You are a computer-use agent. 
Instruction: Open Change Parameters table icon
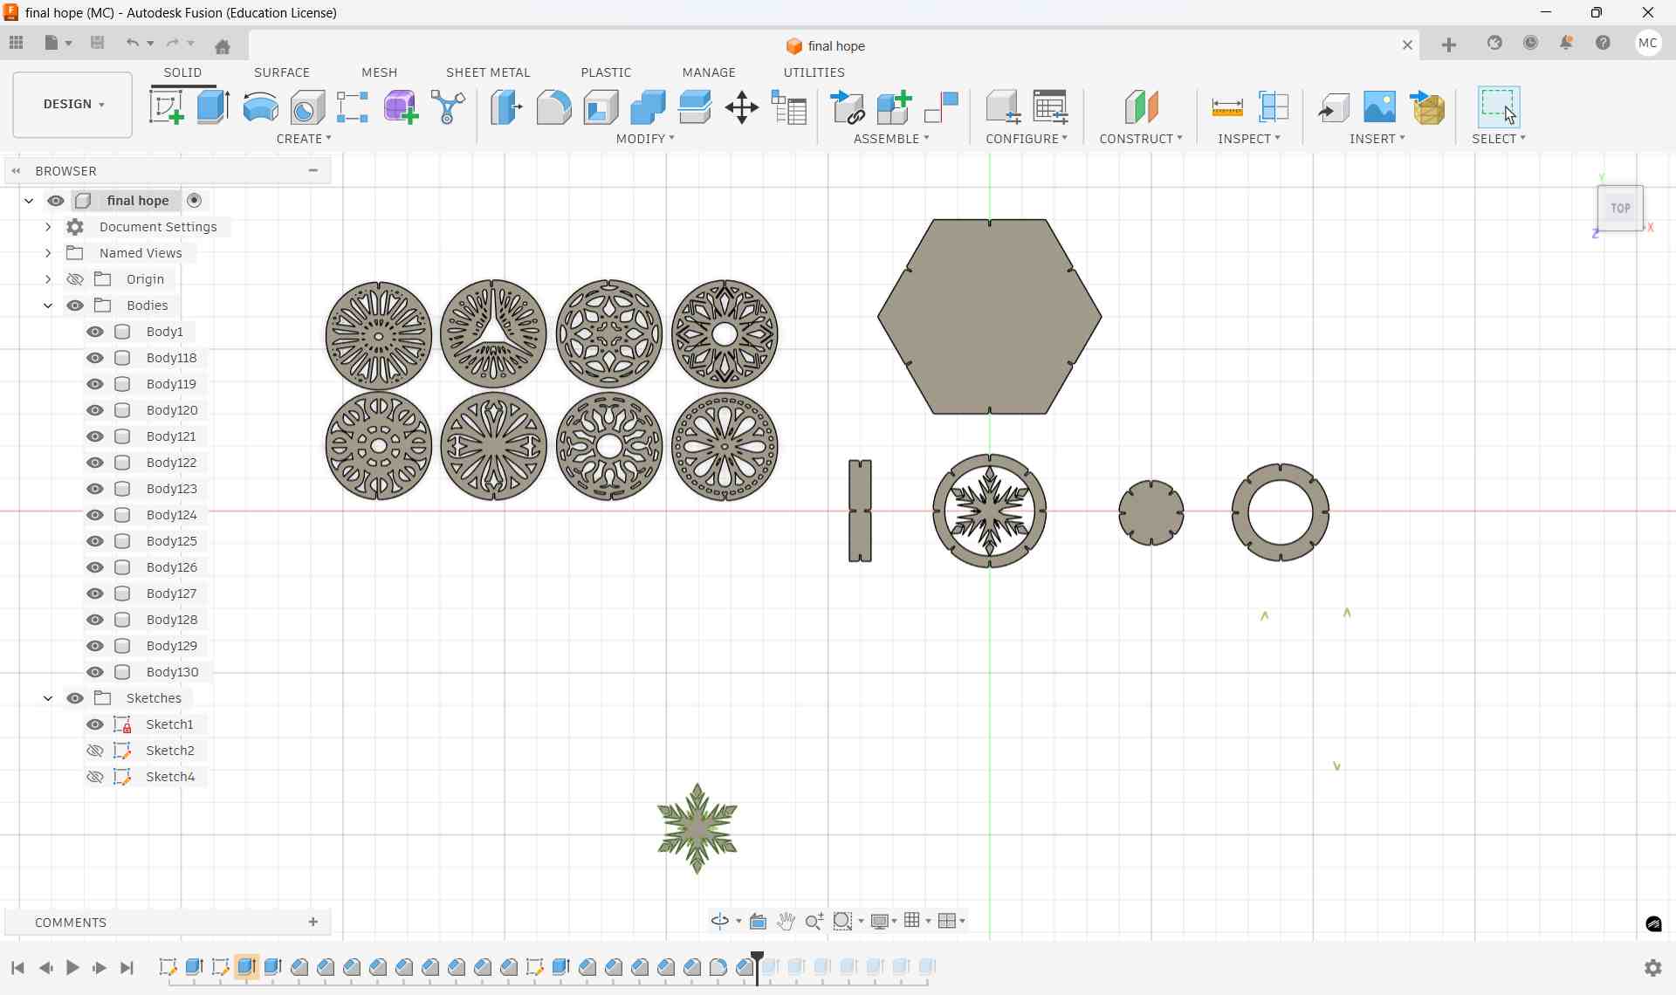[x=788, y=106]
